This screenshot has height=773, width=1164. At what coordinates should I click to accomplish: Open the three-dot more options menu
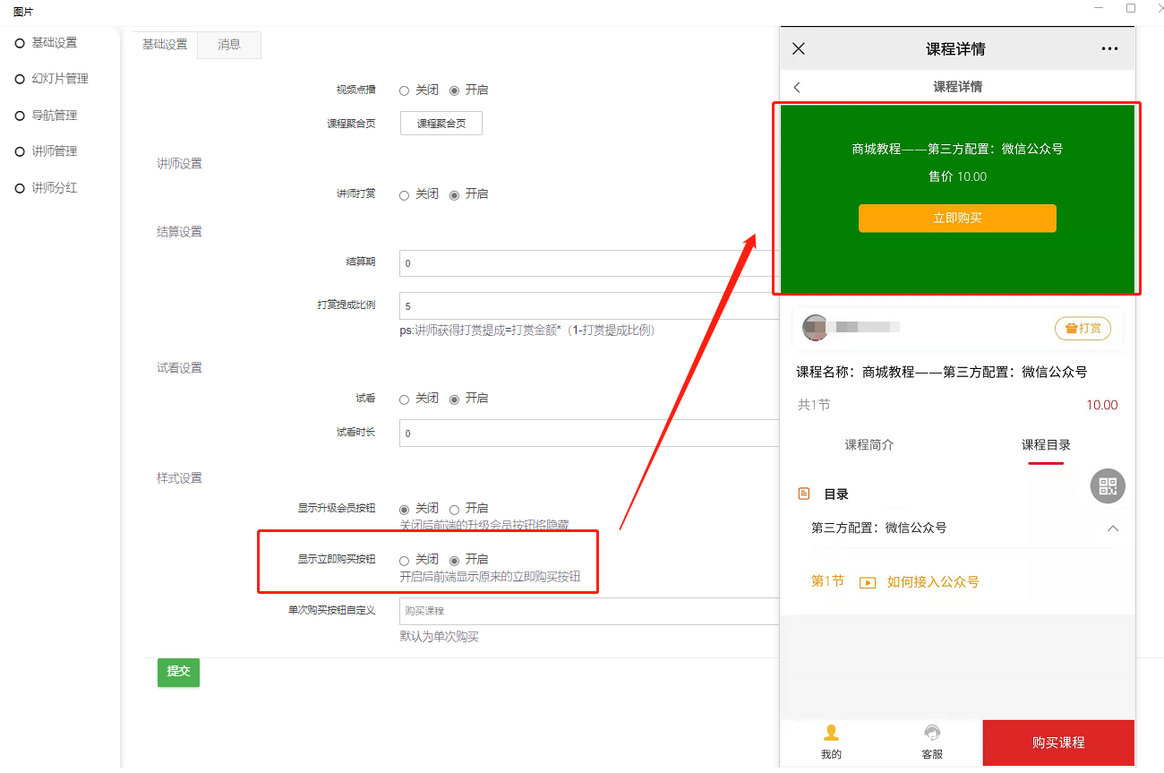click(x=1109, y=49)
